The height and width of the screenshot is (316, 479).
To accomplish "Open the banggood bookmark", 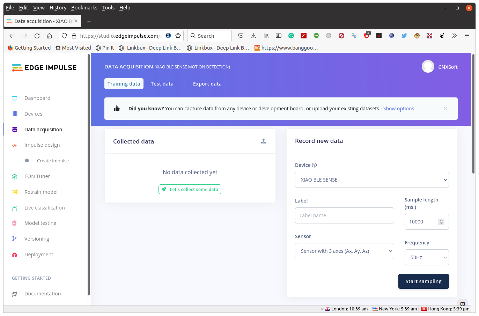I will click(286, 48).
